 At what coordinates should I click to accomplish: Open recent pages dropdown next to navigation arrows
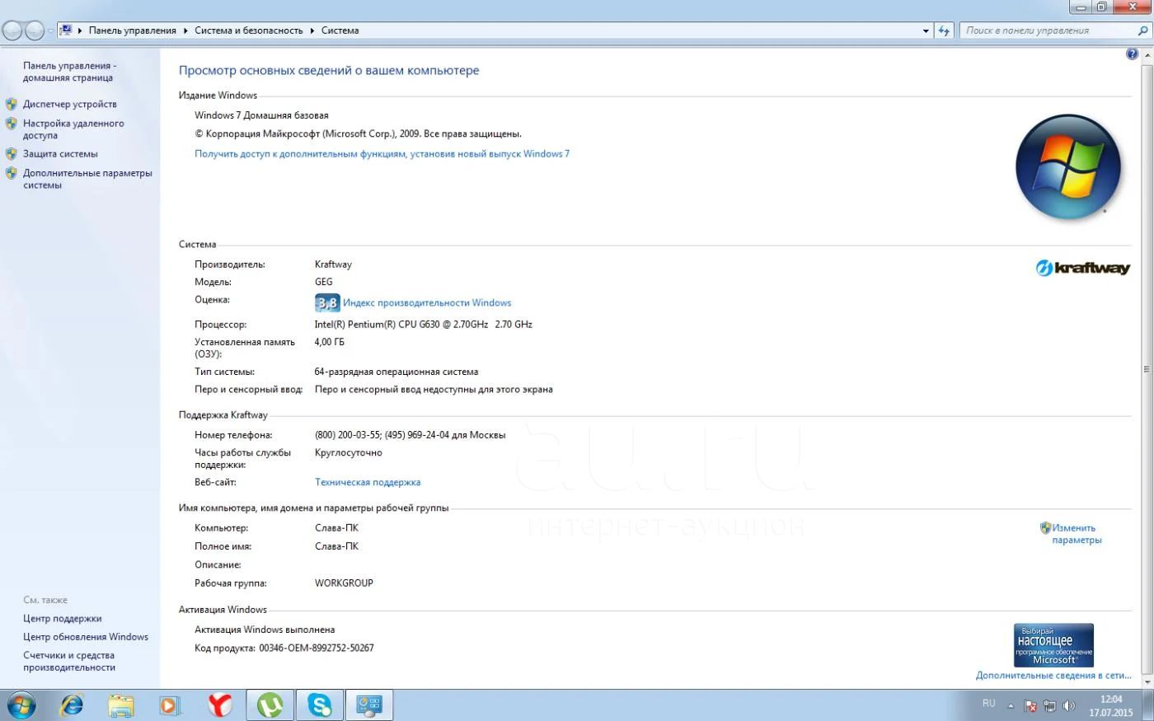point(50,31)
